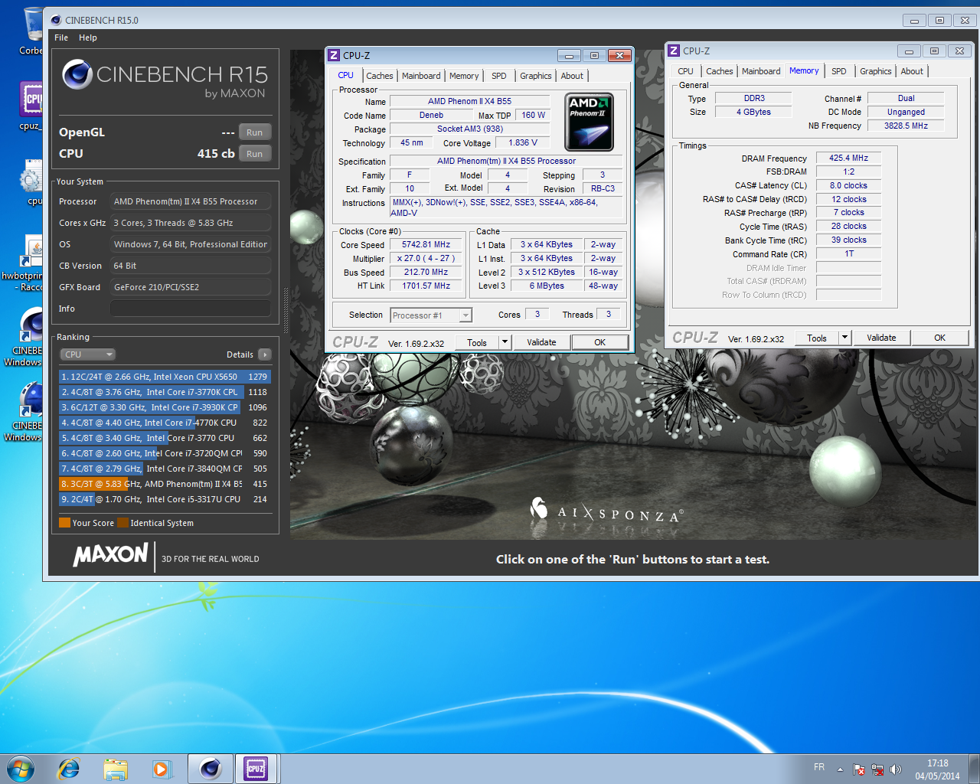The height and width of the screenshot is (784, 980).
Task: Switch to CPU tab in right CPU-Z window
Action: tap(685, 71)
